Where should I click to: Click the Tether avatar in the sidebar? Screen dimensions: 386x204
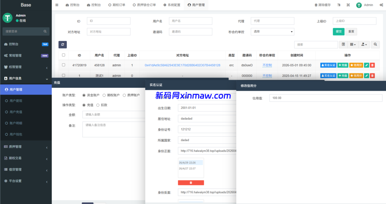click(x=8, y=18)
